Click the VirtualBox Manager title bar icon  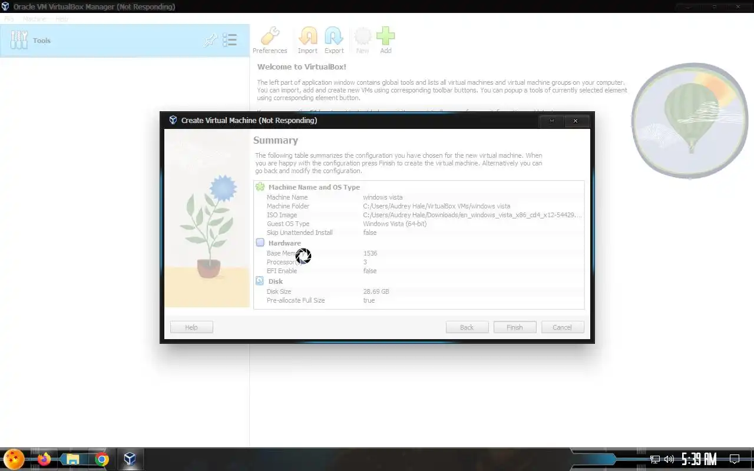tap(6, 7)
